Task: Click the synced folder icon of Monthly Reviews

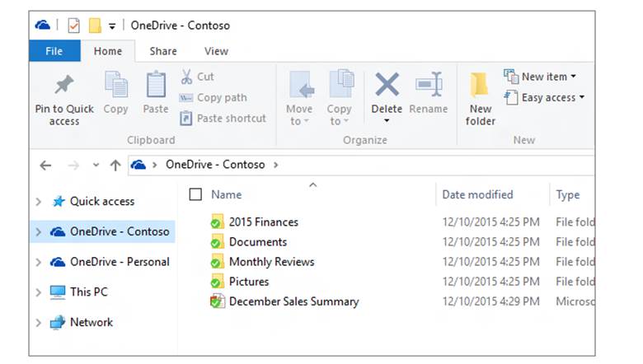Action: click(x=218, y=261)
